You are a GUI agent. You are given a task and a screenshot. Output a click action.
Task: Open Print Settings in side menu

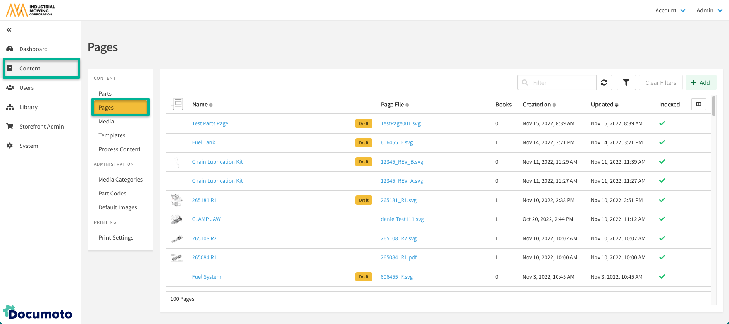116,238
